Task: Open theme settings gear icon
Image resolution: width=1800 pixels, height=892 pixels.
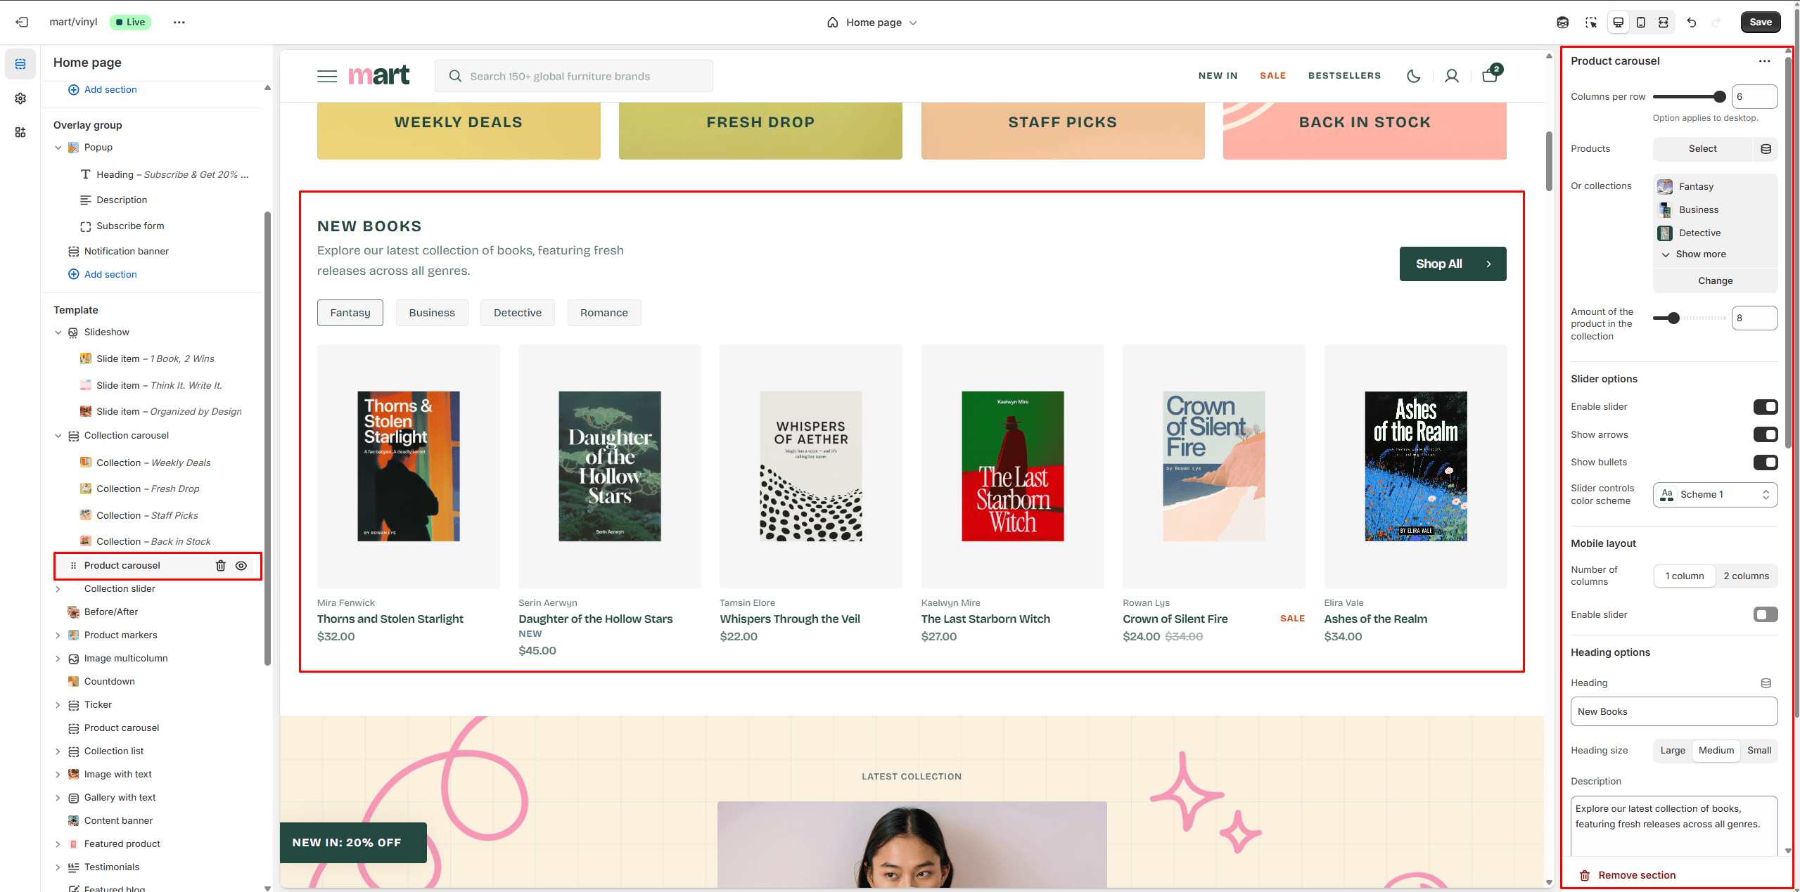Action: point(20,98)
